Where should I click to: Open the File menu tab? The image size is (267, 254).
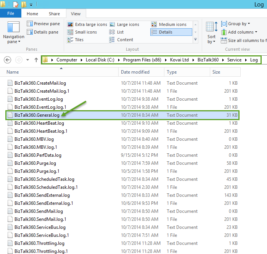11,14
